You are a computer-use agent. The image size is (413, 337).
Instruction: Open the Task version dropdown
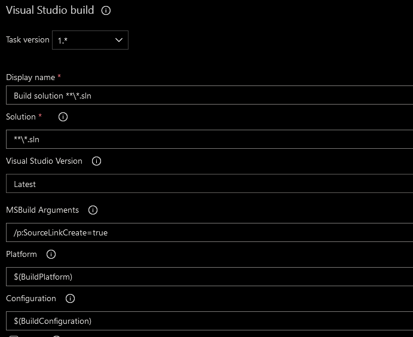[90, 40]
